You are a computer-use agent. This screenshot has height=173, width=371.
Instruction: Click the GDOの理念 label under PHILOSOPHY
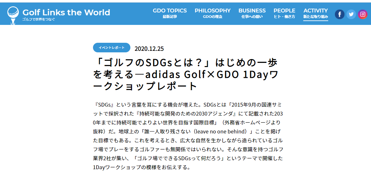pos(213,17)
